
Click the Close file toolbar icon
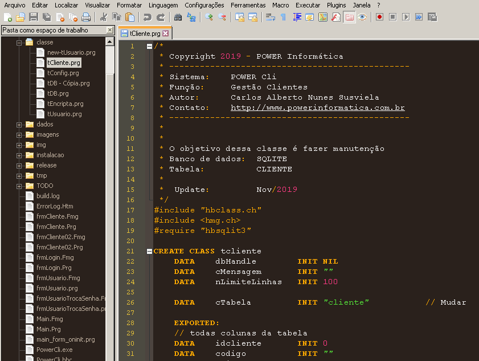click(60, 17)
